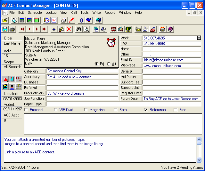Click the WebPage label button
The image size is (205, 171).
click(x=131, y=65)
